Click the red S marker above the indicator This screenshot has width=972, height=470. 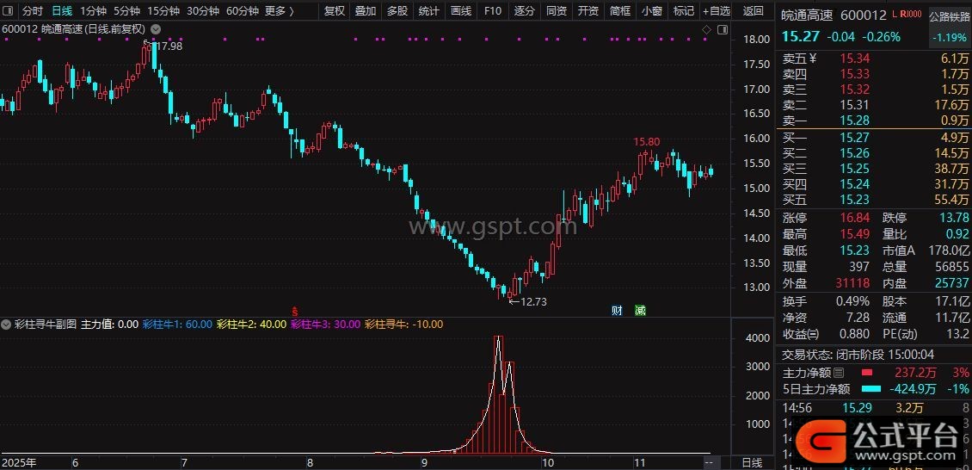[x=295, y=311]
